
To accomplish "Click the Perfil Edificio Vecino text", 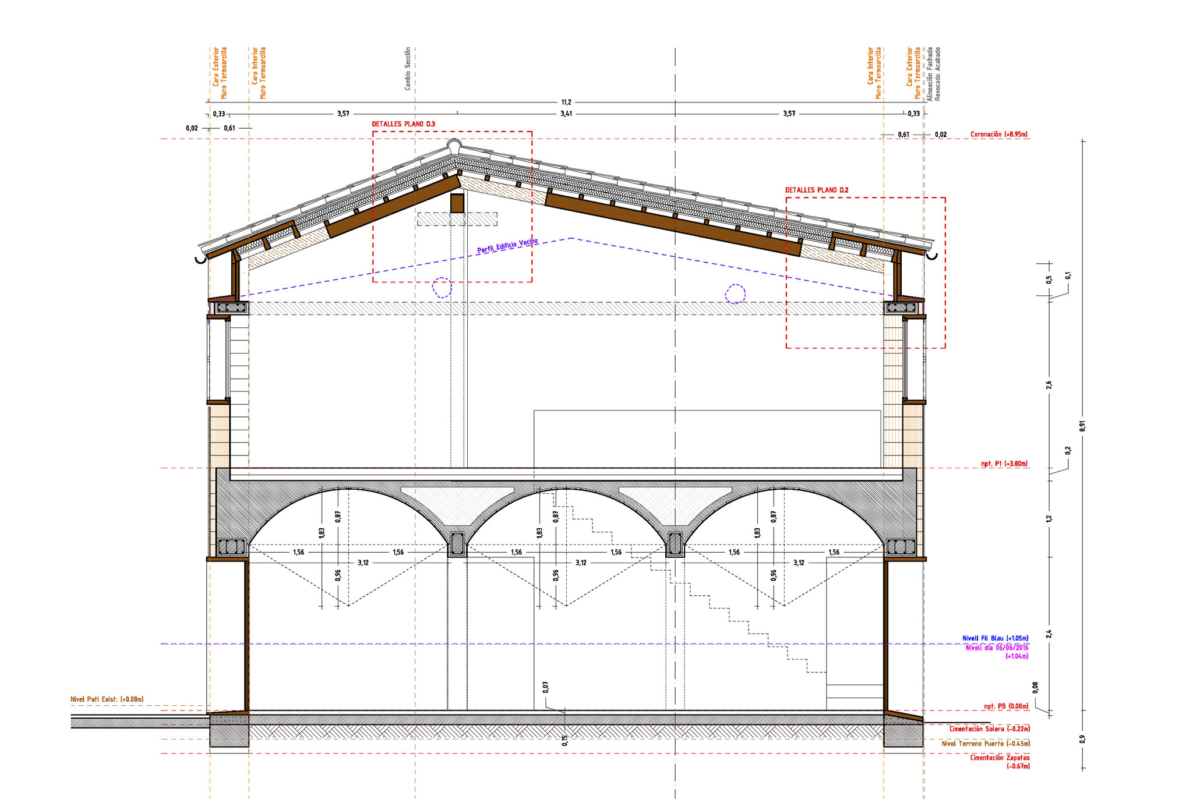I will (507, 246).
